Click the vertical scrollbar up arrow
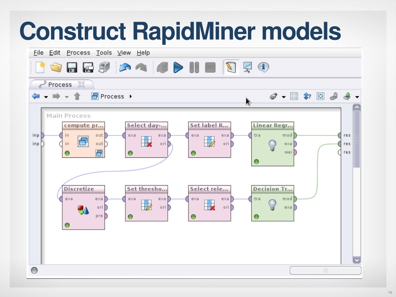396x297 pixels. (357, 108)
